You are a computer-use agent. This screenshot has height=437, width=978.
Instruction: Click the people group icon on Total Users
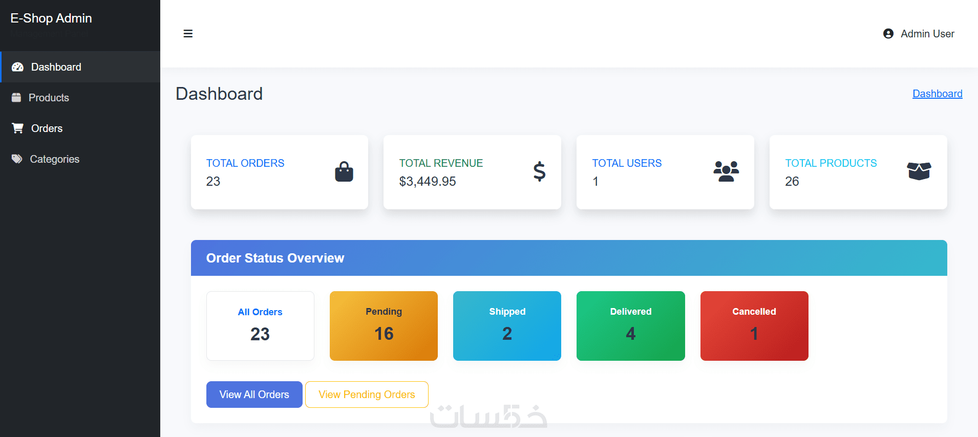[726, 171]
